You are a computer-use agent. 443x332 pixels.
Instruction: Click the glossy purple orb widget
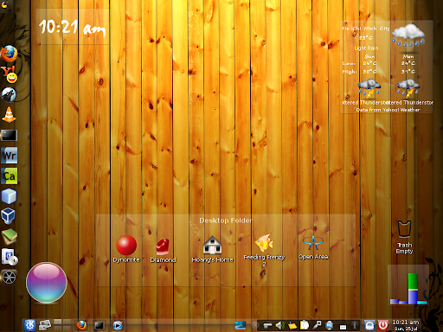click(47, 283)
